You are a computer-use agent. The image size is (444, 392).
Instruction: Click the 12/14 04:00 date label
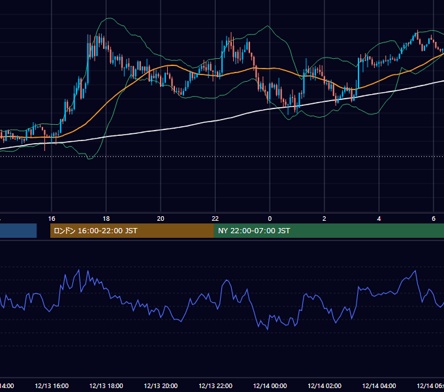pyautogui.click(x=379, y=385)
